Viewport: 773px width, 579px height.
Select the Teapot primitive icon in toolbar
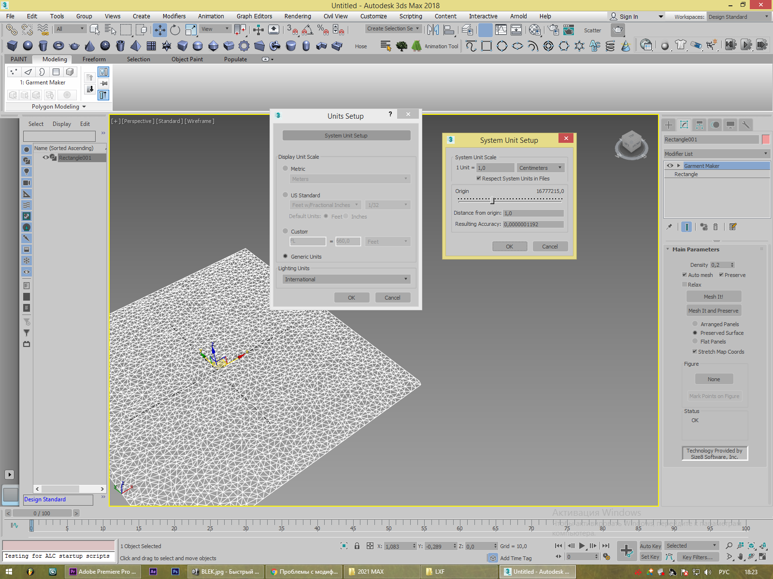pyautogui.click(x=74, y=46)
